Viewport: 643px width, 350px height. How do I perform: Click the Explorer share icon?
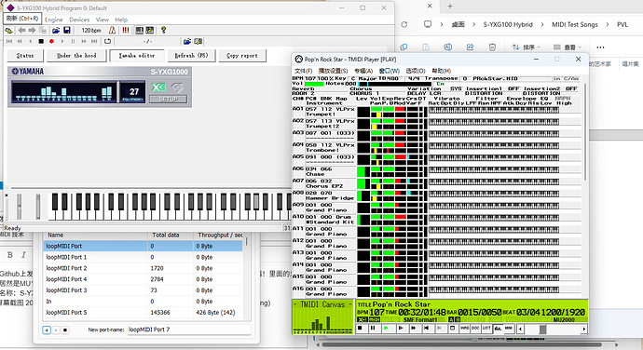coord(471,47)
